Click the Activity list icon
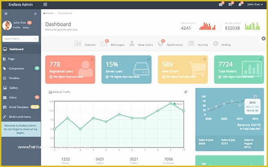The height and width of the screenshot is (167, 268). coord(191,43)
